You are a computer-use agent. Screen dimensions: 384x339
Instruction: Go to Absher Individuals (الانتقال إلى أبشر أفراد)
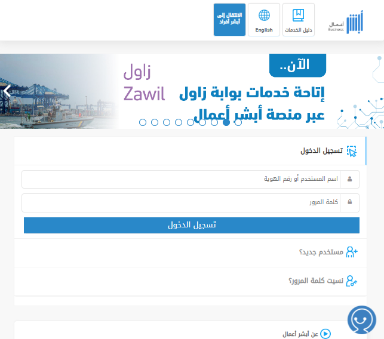click(x=229, y=20)
